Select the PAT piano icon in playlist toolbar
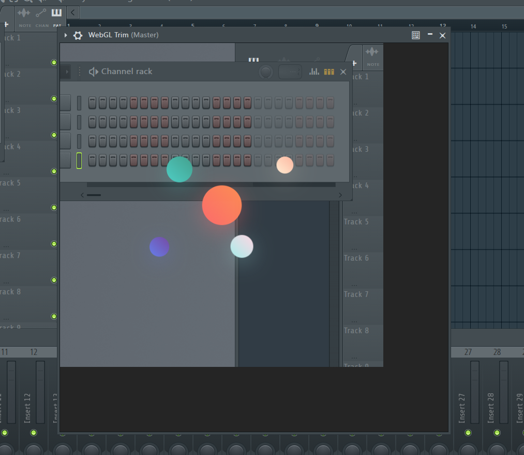The height and width of the screenshot is (455, 524). [56, 13]
